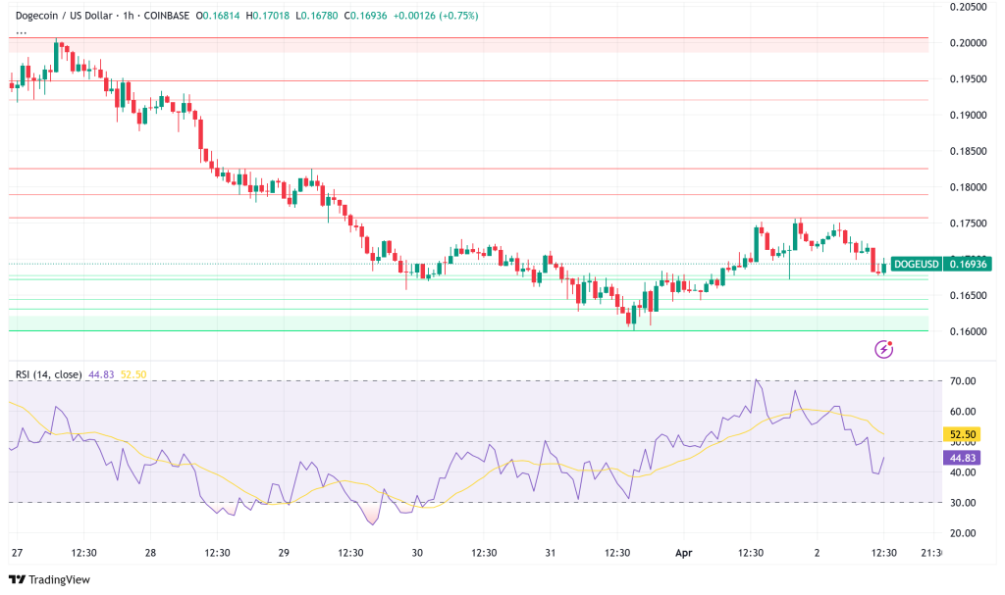Click the +0.00126 (+0.75%) change value

coord(436,16)
